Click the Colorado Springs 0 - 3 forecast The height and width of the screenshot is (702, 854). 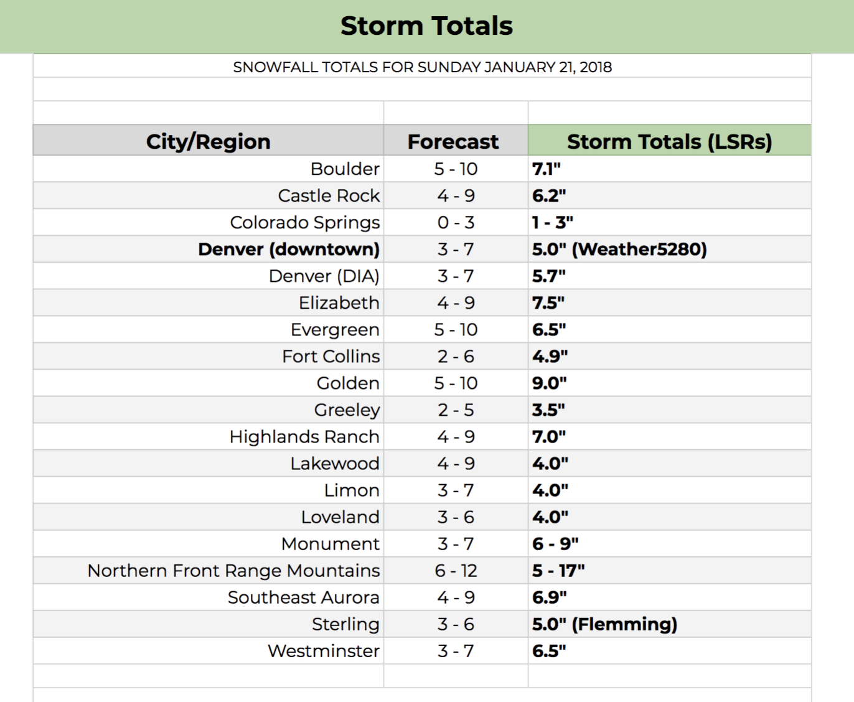tap(456, 222)
